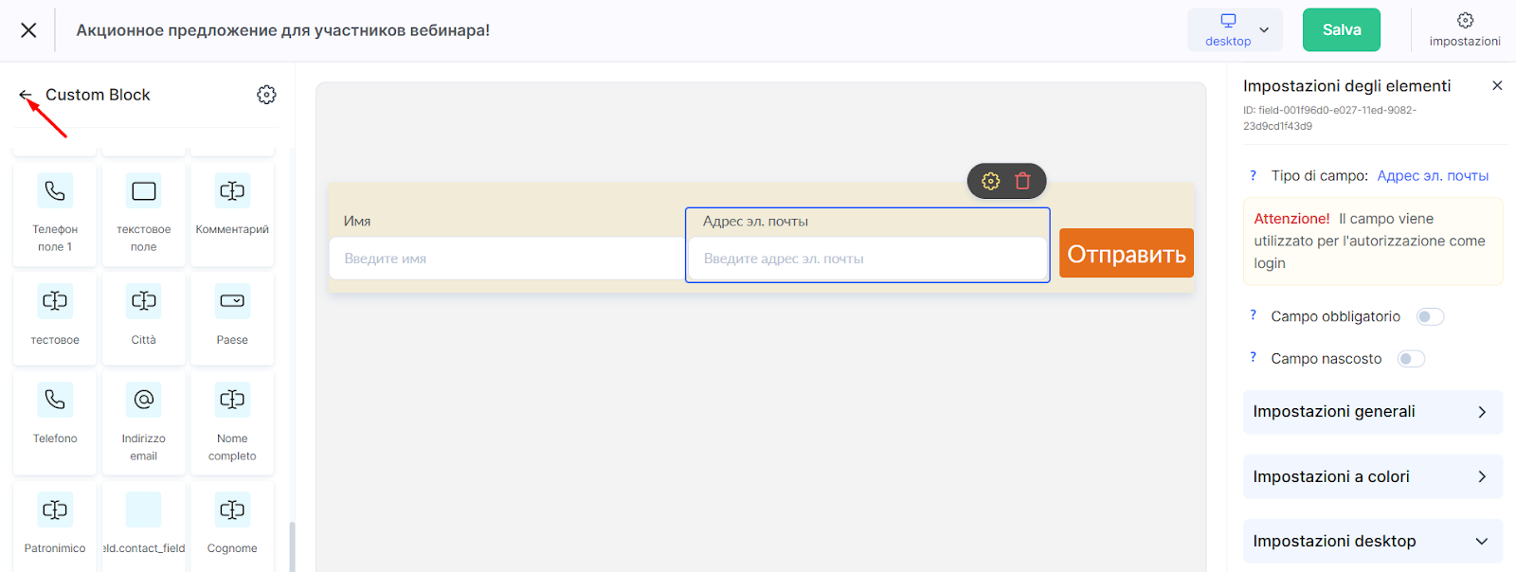Delete the selected form element with trash icon
1516x572 pixels.
1023,181
